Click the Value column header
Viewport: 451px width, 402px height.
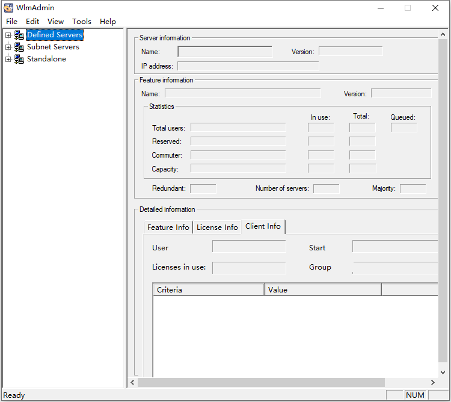[x=323, y=290]
